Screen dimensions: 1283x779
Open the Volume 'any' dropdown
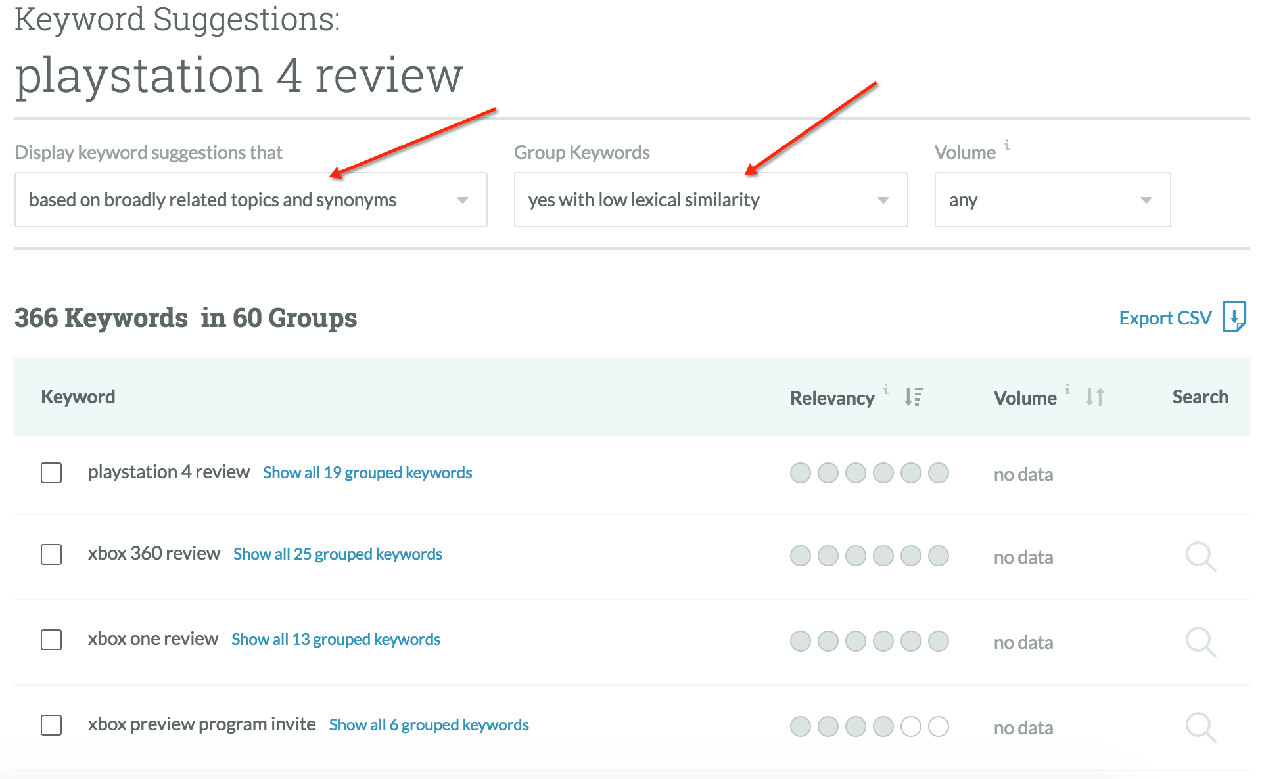1052,200
